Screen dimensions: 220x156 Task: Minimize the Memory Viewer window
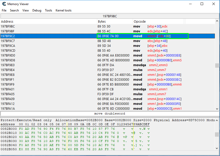[190, 4]
